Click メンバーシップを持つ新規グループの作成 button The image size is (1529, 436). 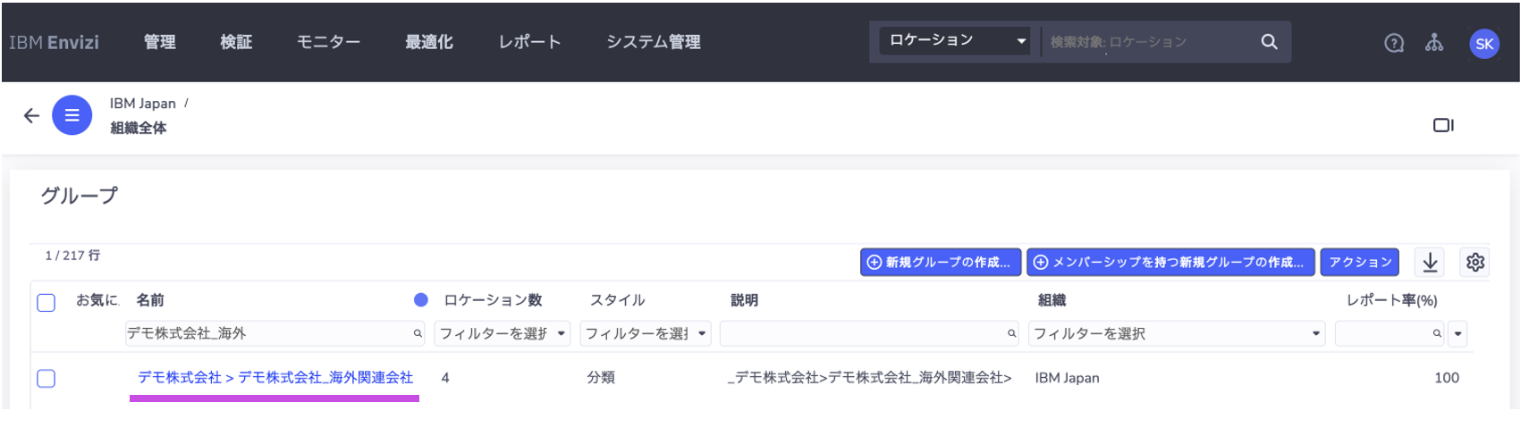pyautogui.click(x=1170, y=262)
